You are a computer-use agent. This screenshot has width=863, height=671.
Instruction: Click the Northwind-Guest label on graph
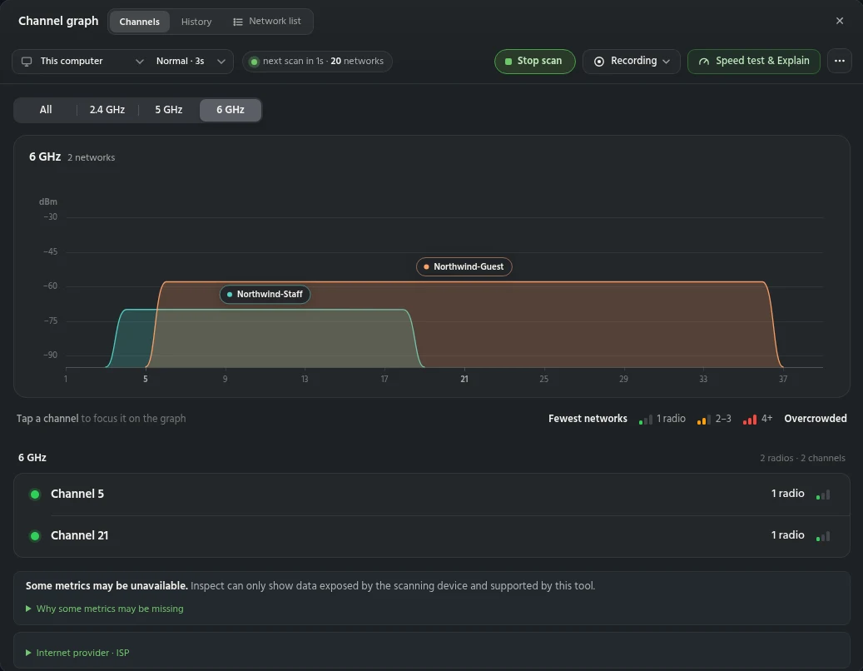(x=464, y=267)
